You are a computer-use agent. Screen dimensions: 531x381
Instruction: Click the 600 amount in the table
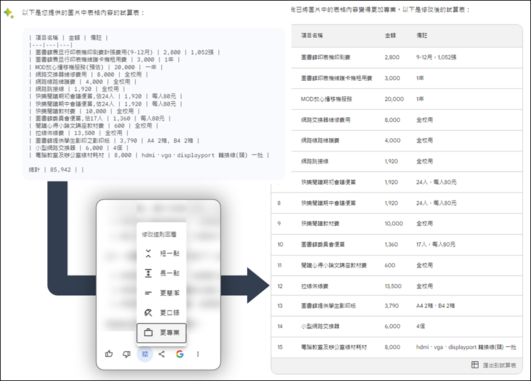[390, 266]
